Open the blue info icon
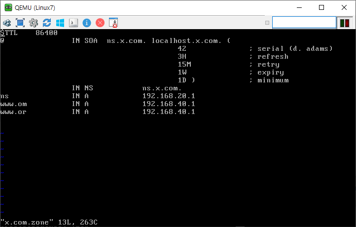The width and height of the screenshot is (356, 227). point(87,23)
